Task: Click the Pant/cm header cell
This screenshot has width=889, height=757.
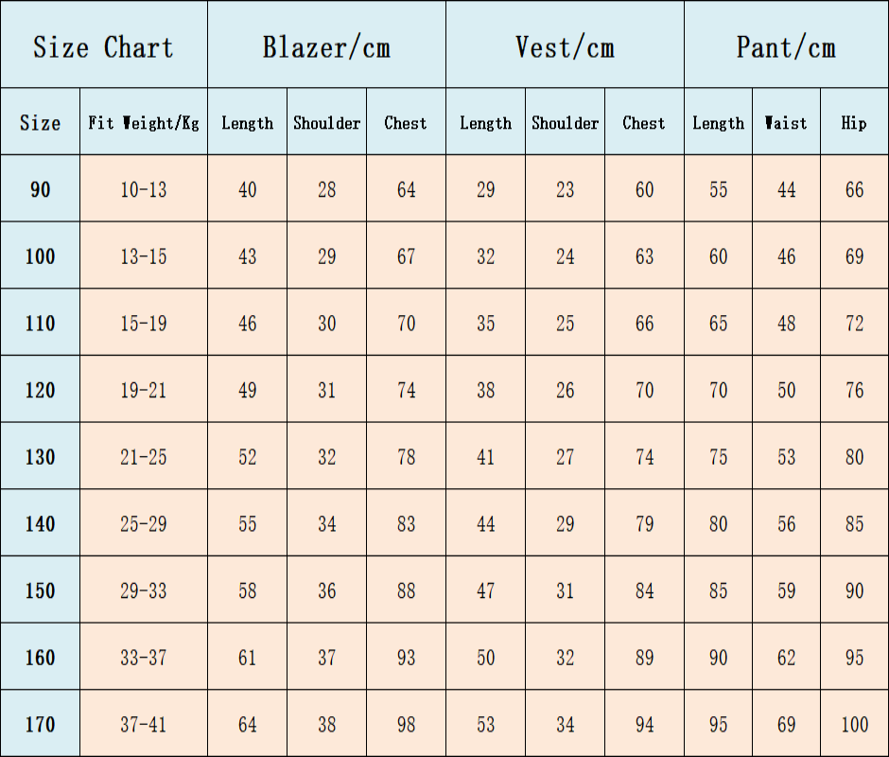Action: (x=786, y=44)
